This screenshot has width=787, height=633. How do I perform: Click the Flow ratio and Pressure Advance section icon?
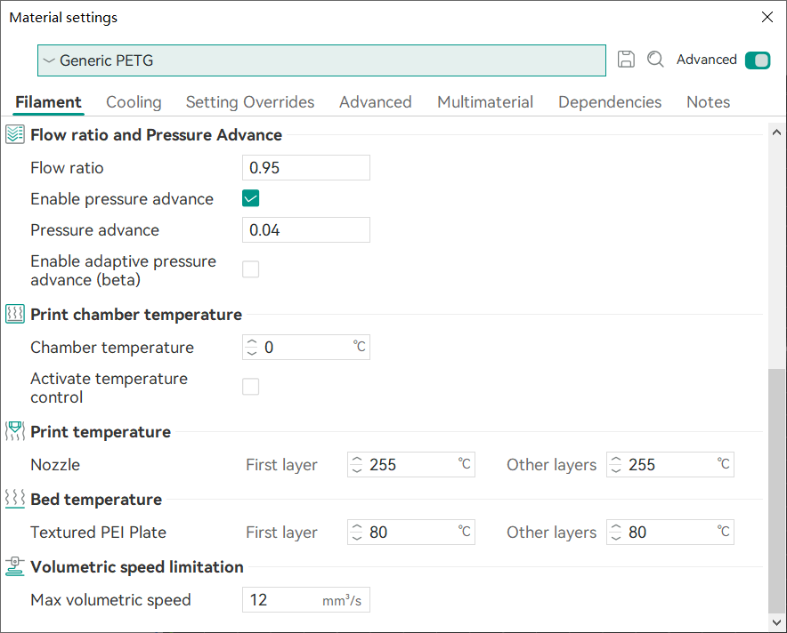tap(15, 135)
